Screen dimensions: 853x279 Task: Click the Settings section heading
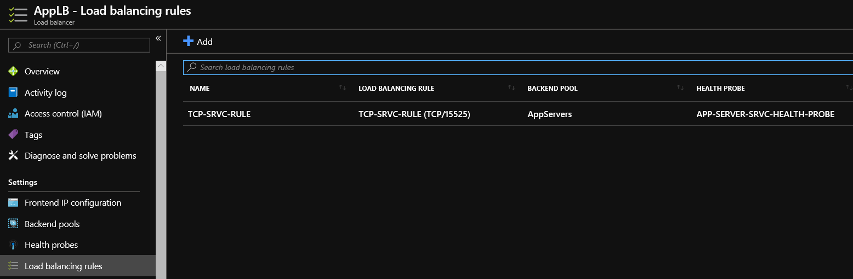[23, 182]
